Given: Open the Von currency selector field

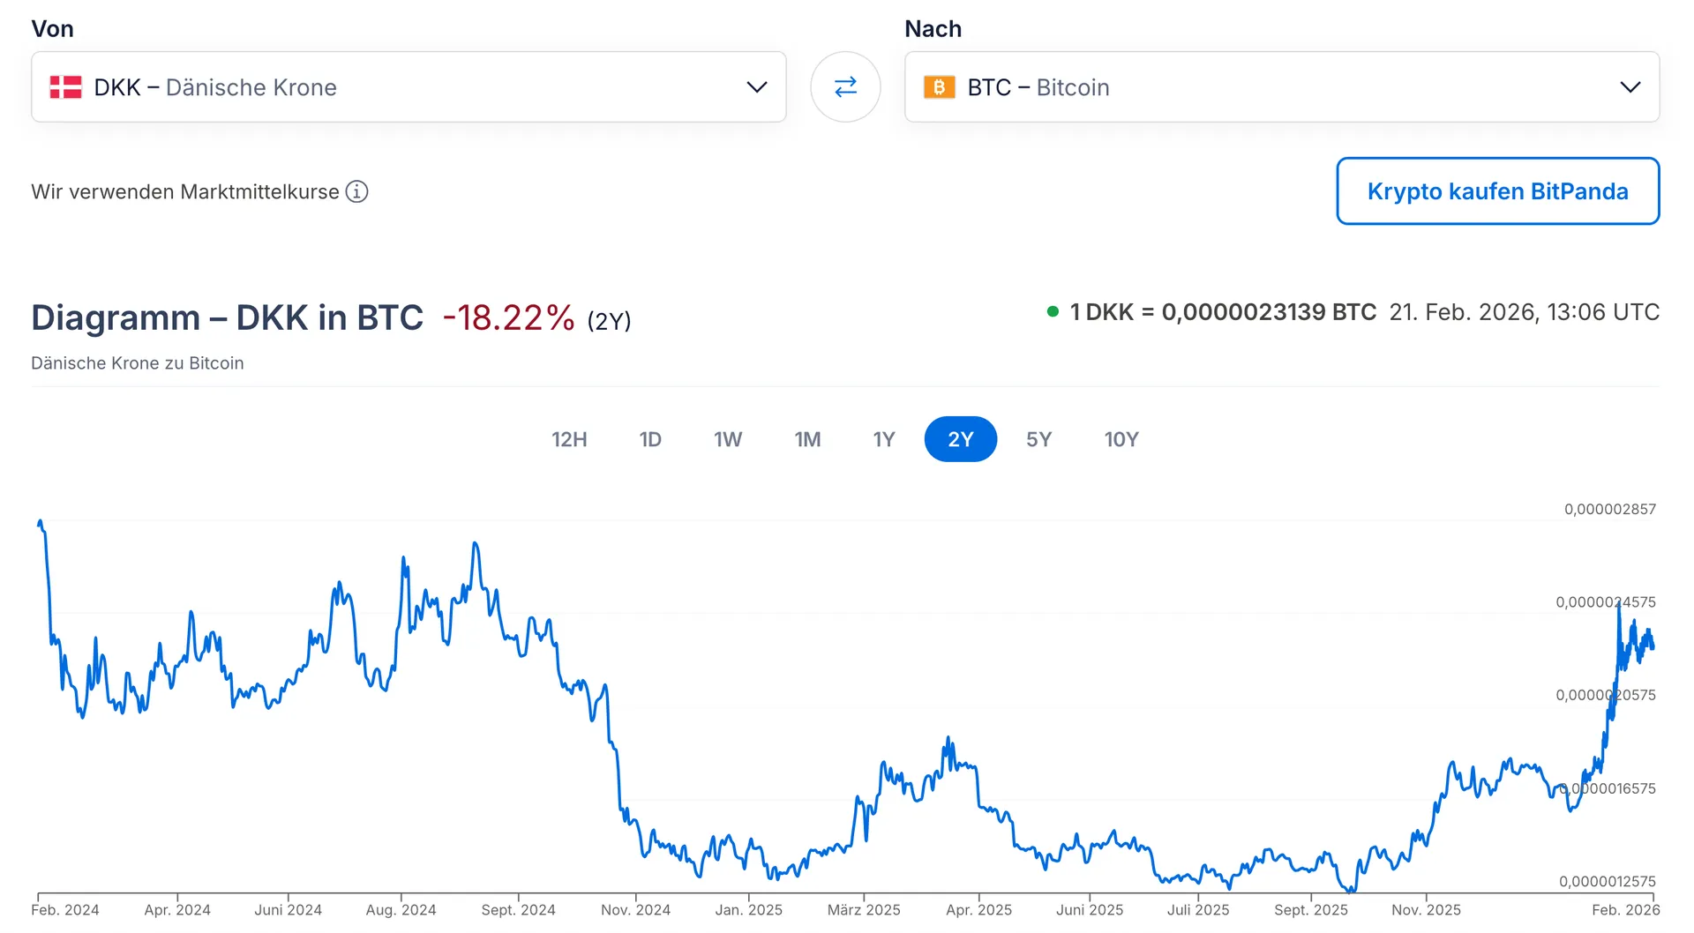Looking at the screenshot, I should point(408,87).
